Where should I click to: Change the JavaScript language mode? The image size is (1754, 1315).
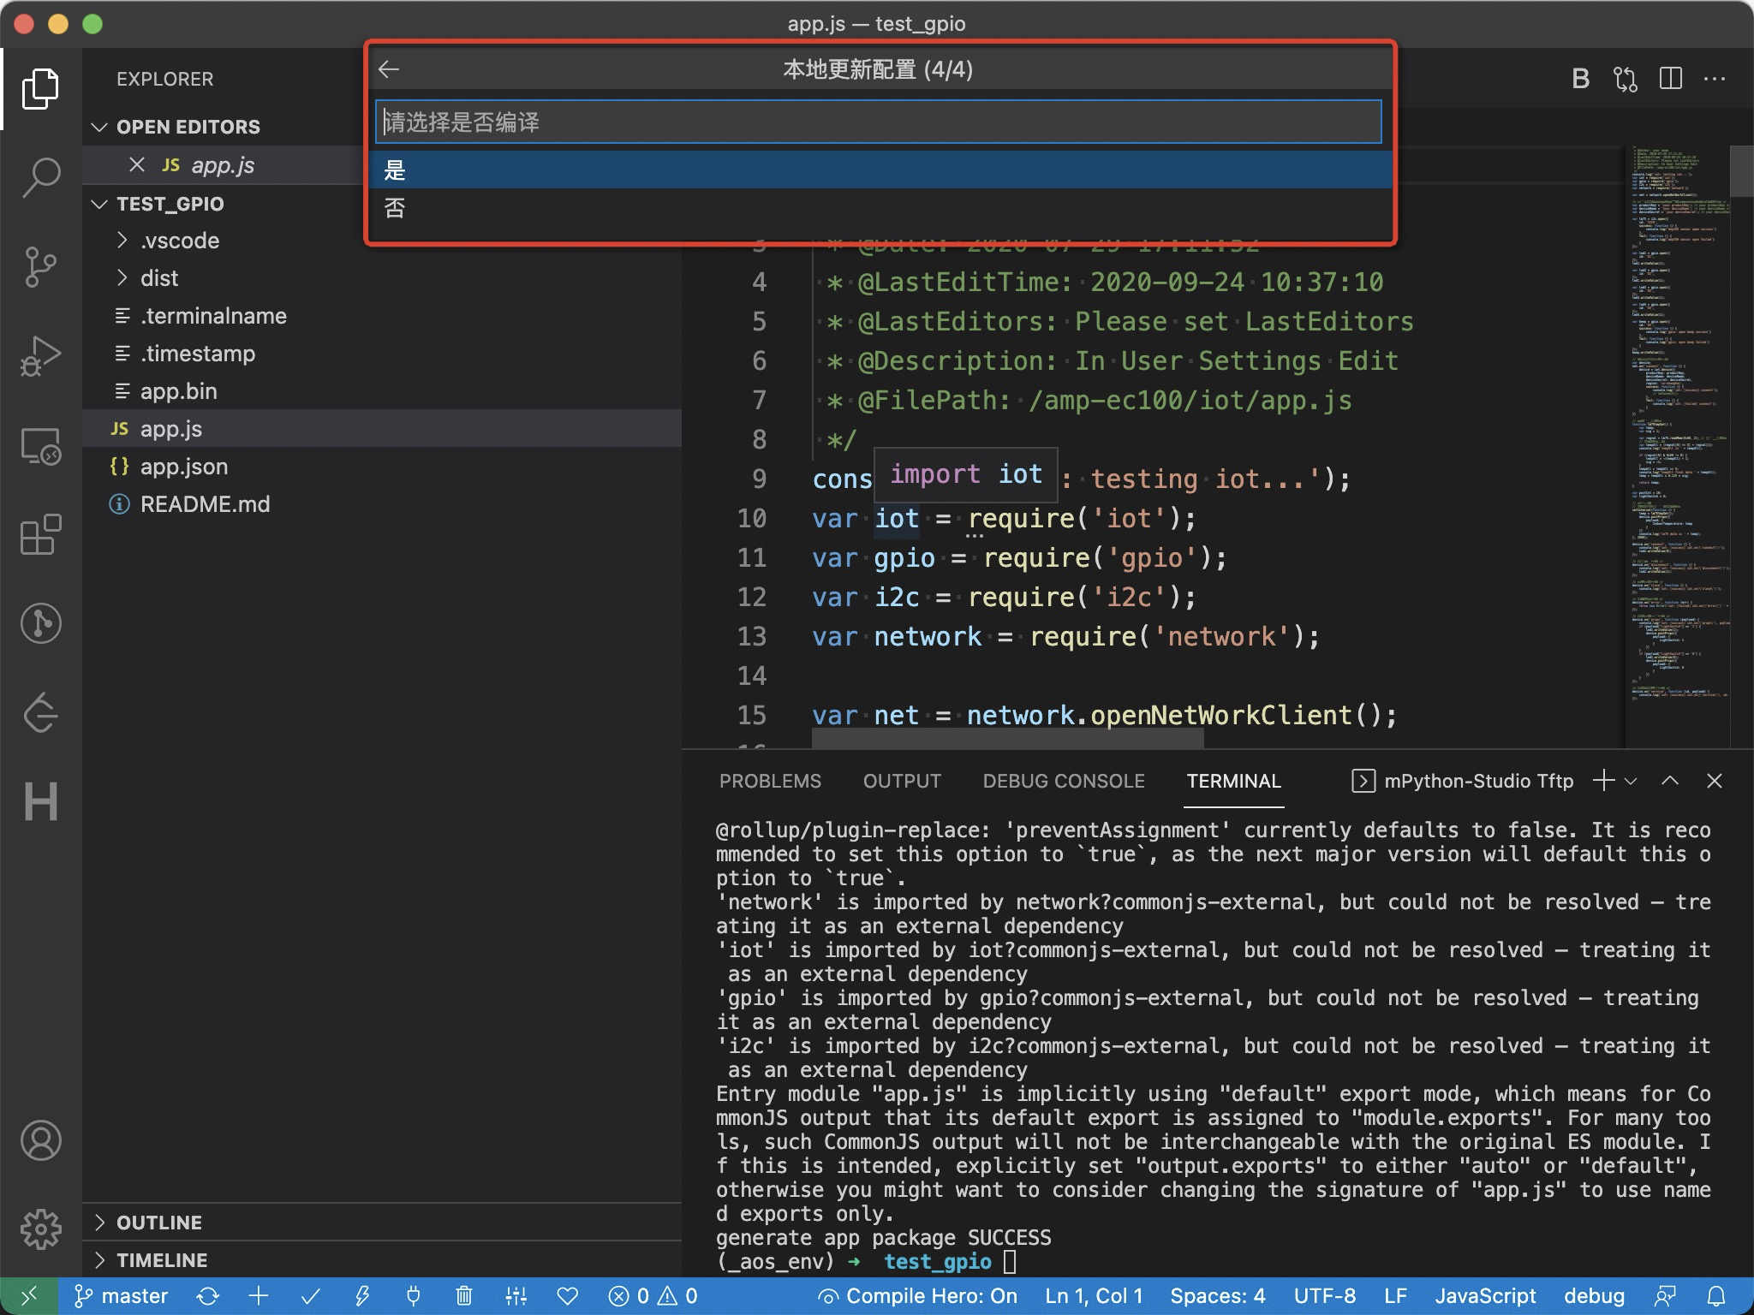tap(1485, 1296)
